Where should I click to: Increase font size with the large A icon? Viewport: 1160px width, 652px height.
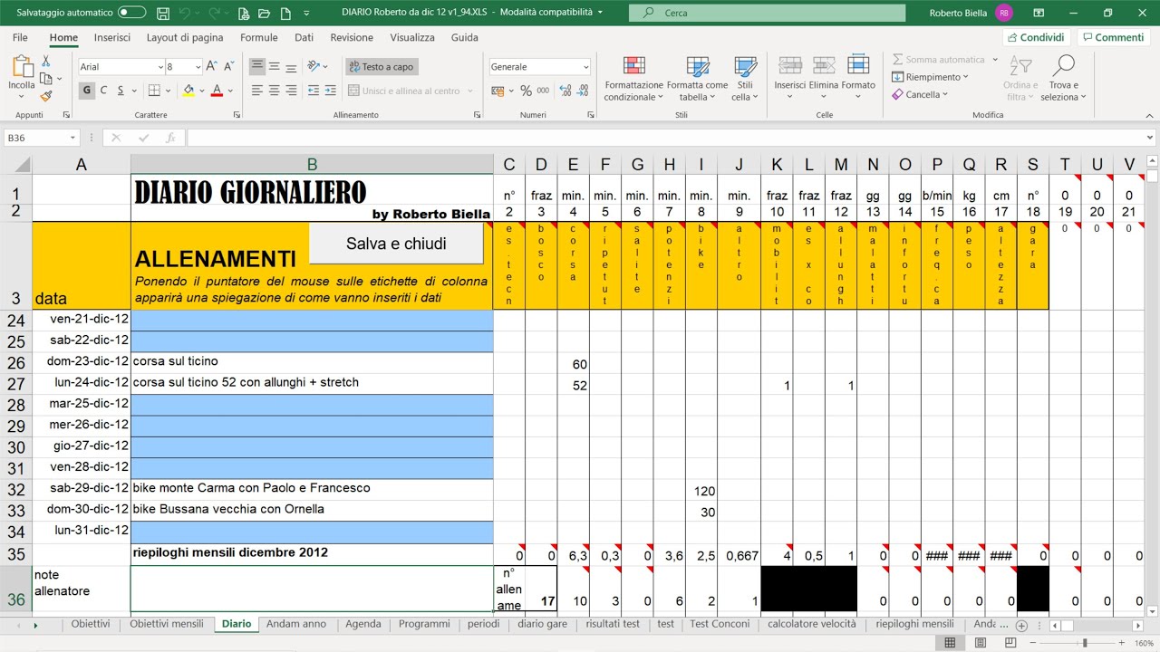pos(211,67)
